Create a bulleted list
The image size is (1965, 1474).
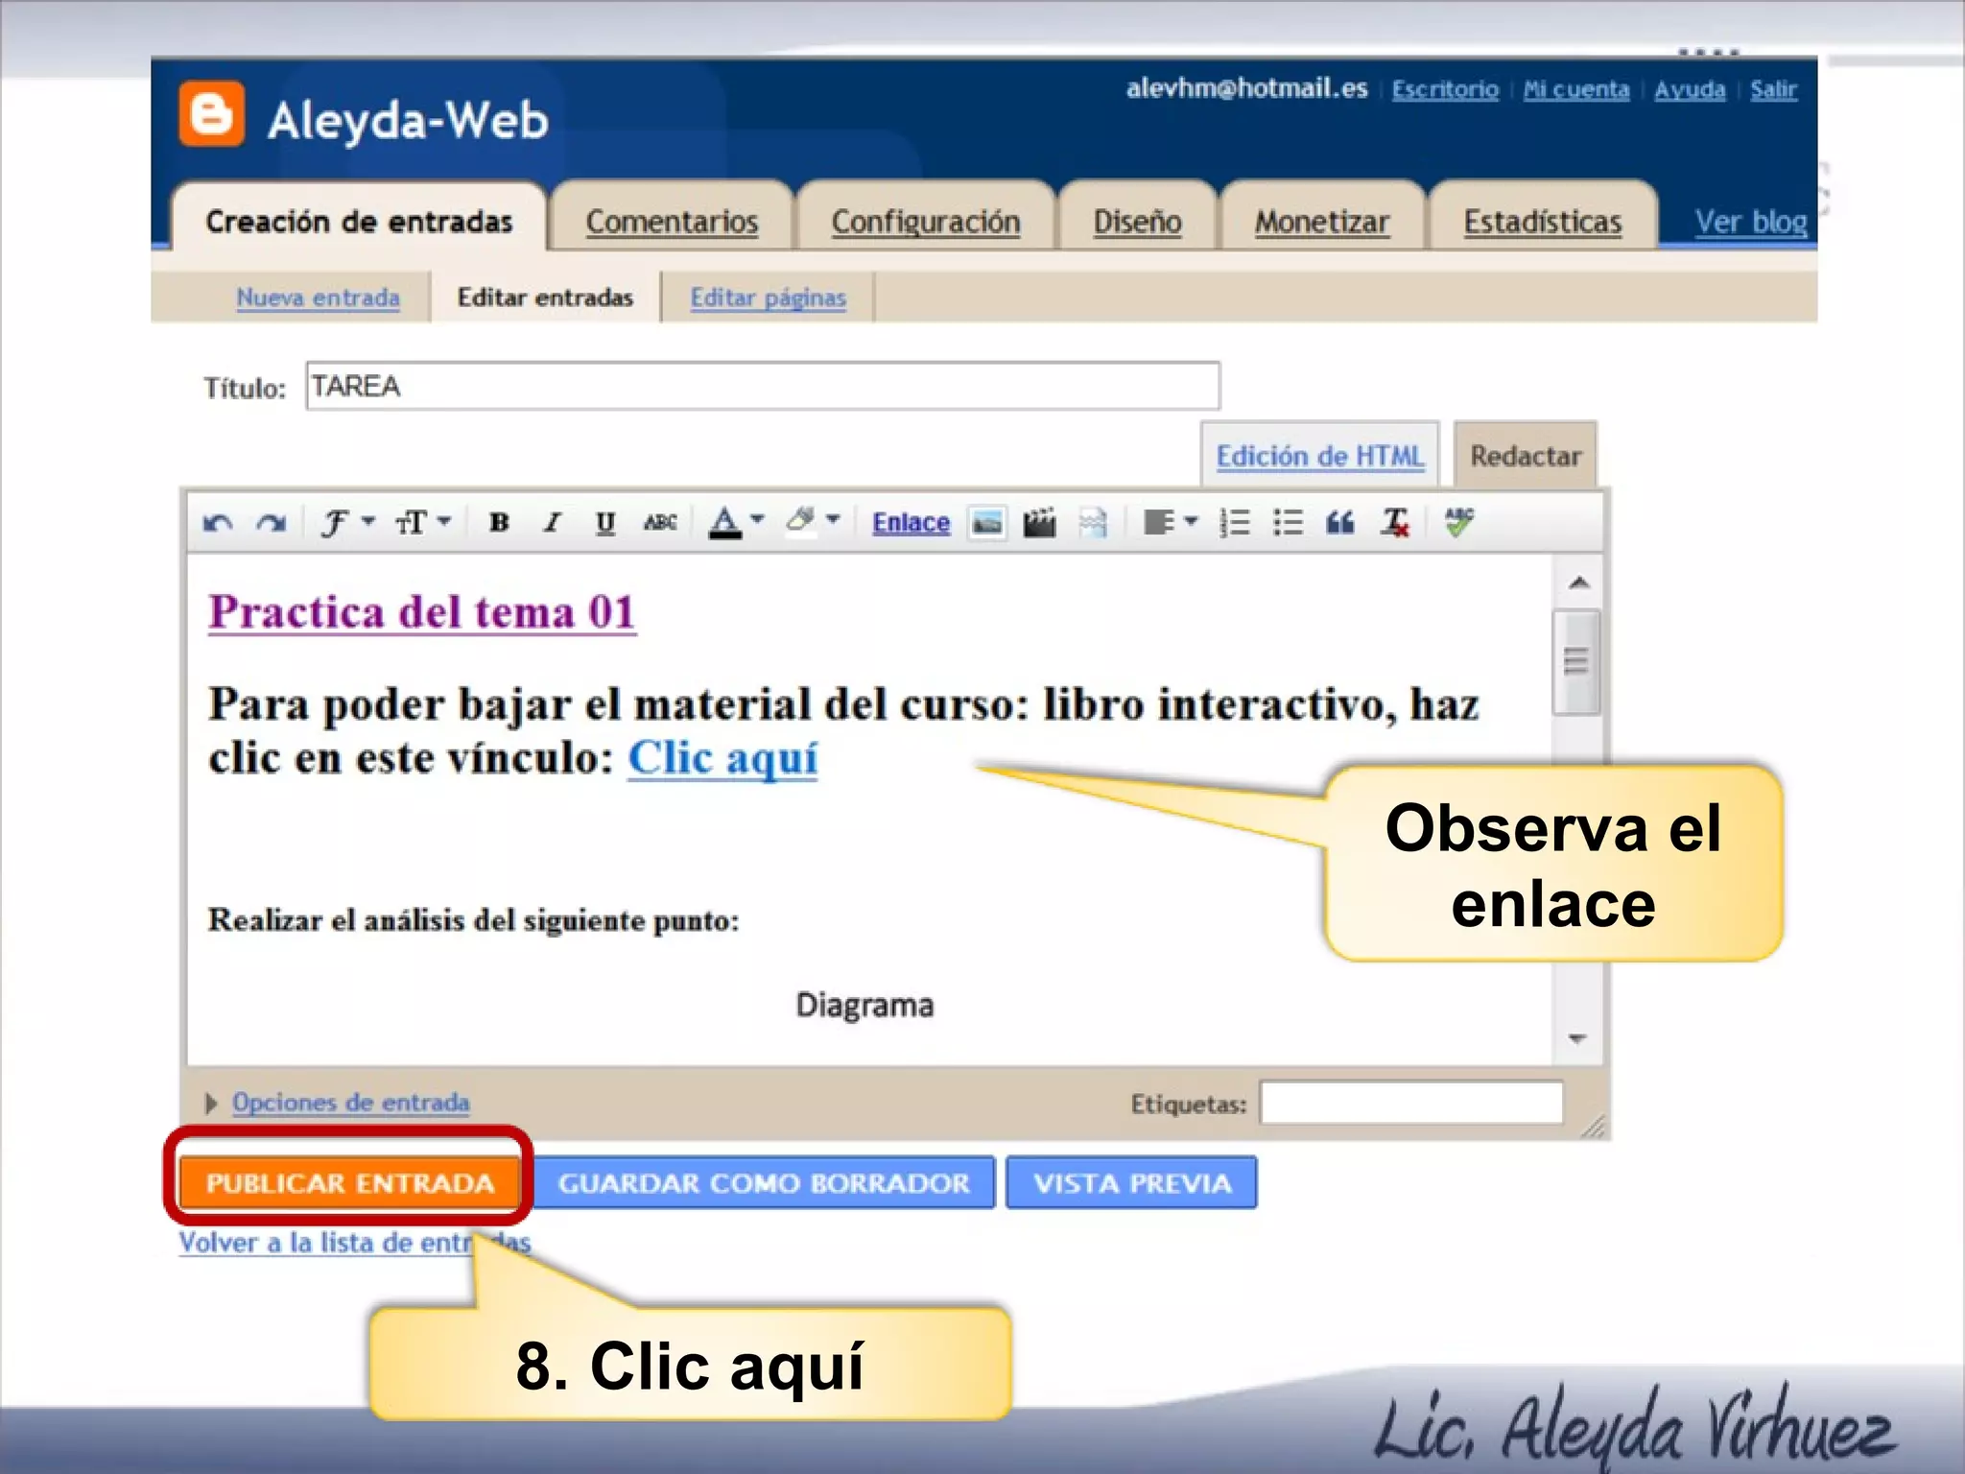click(x=1288, y=523)
